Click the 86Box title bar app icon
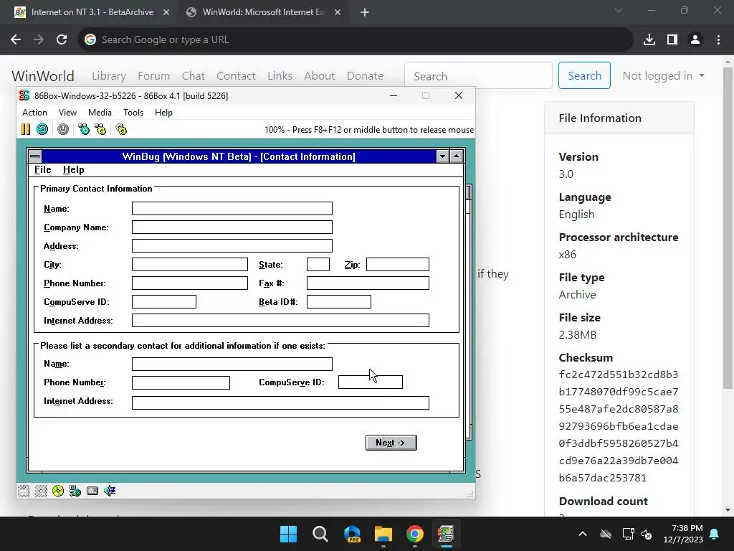This screenshot has width=734, height=551. pos(24,95)
